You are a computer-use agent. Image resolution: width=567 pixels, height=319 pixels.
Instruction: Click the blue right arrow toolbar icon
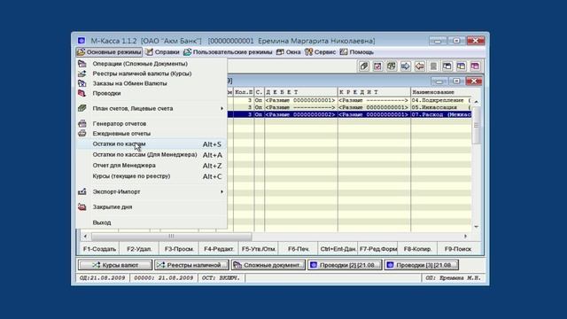406,66
